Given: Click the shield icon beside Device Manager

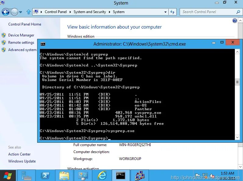Looking at the screenshot, I should click(4, 35).
